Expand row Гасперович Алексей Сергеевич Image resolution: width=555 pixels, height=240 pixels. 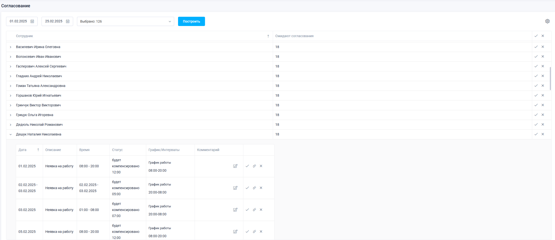11,66
